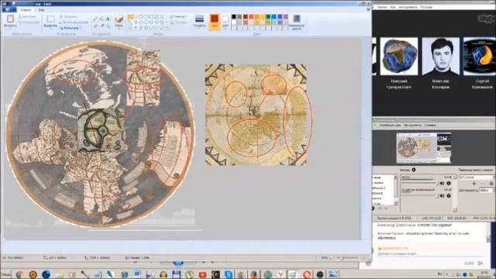Select the Eraser tool in Paint
The width and height of the screenshot is (496, 279).
(95, 26)
